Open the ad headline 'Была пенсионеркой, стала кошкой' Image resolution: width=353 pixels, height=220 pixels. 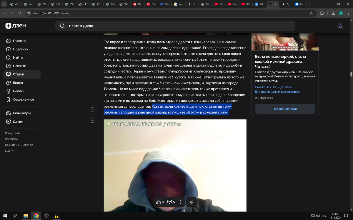pyautogui.click(x=280, y=61)
